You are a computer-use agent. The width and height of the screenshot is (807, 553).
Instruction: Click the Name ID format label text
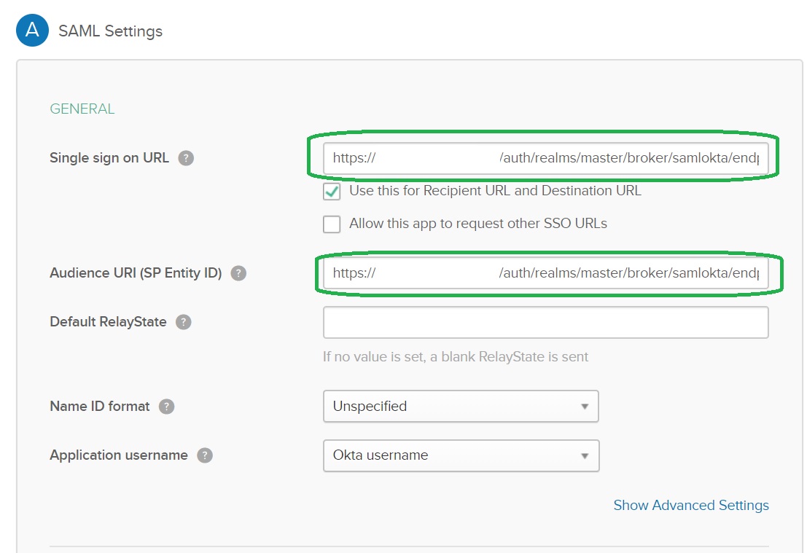(100, 407)
